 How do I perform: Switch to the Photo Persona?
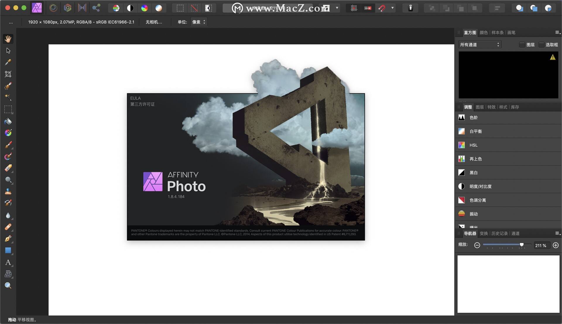[x=37, y=8]
